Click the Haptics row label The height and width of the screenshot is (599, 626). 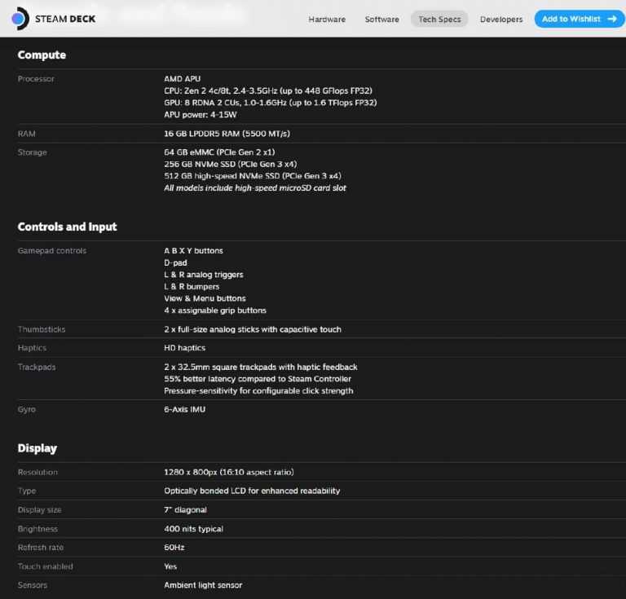(32, 348)
